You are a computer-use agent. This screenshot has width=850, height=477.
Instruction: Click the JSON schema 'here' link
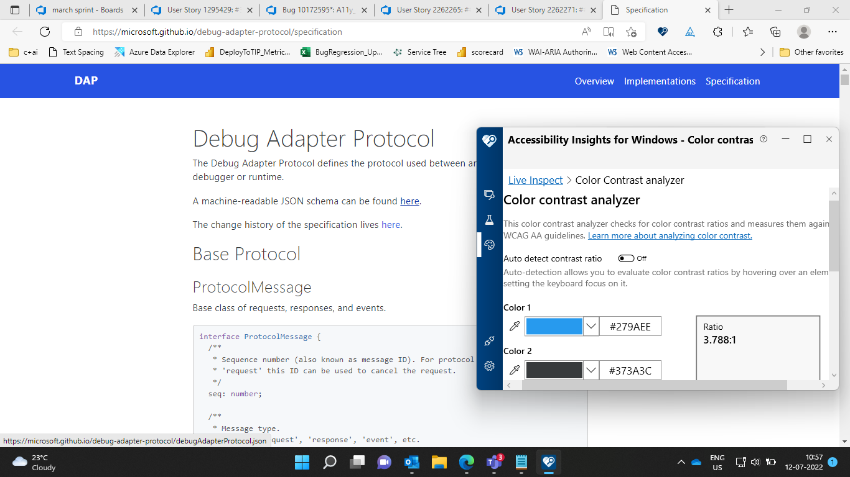[409, 201]
